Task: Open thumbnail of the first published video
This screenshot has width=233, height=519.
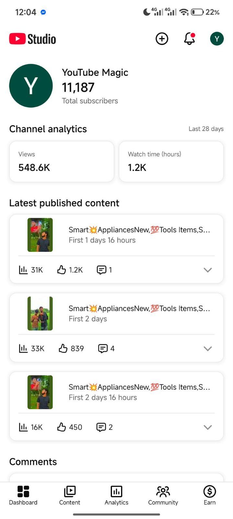Action: tap(40, 235)
